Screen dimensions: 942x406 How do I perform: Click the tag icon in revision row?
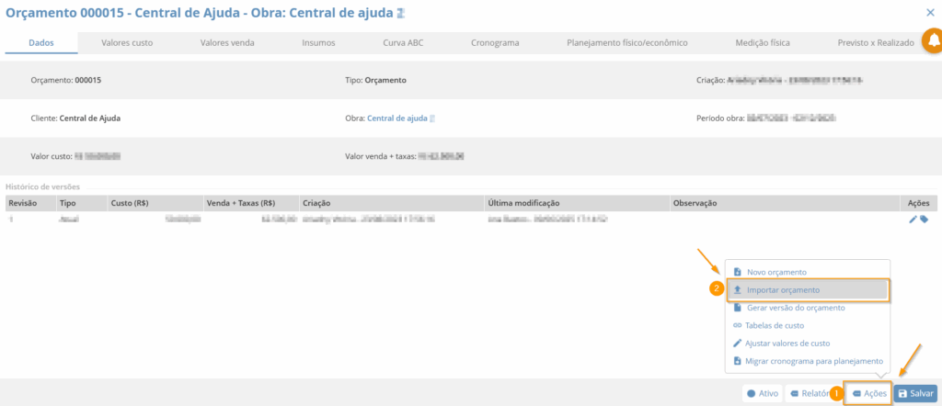[x=924, y=220]
